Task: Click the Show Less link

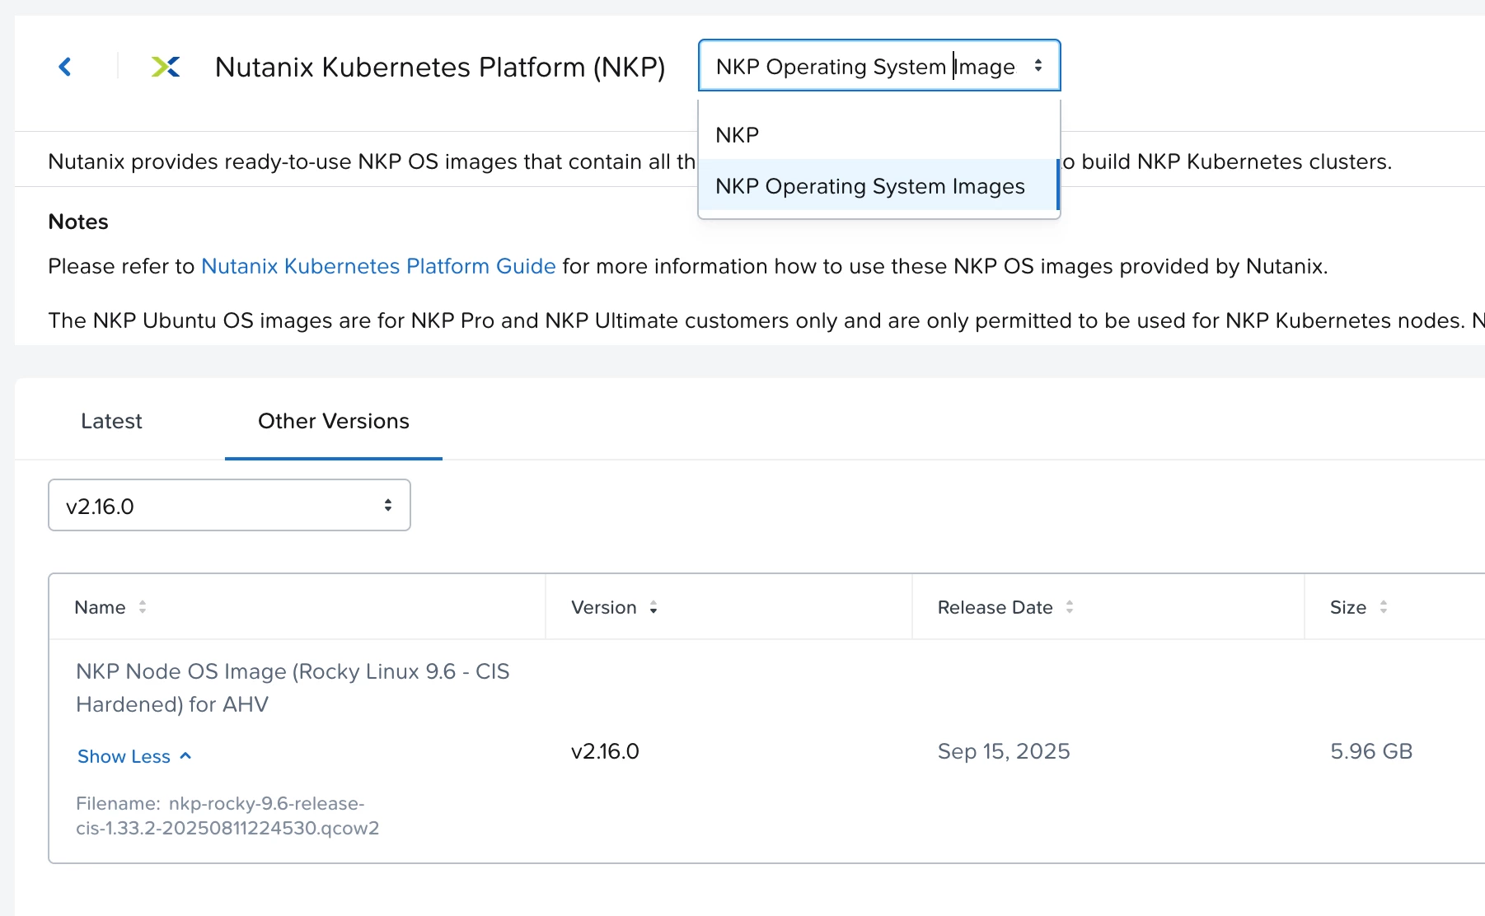Action: pyautogui.click(x=124, y=756)
